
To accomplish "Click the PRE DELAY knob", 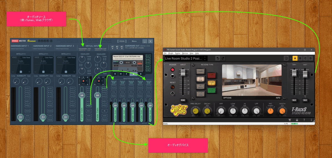I will [x=196, y=111].
